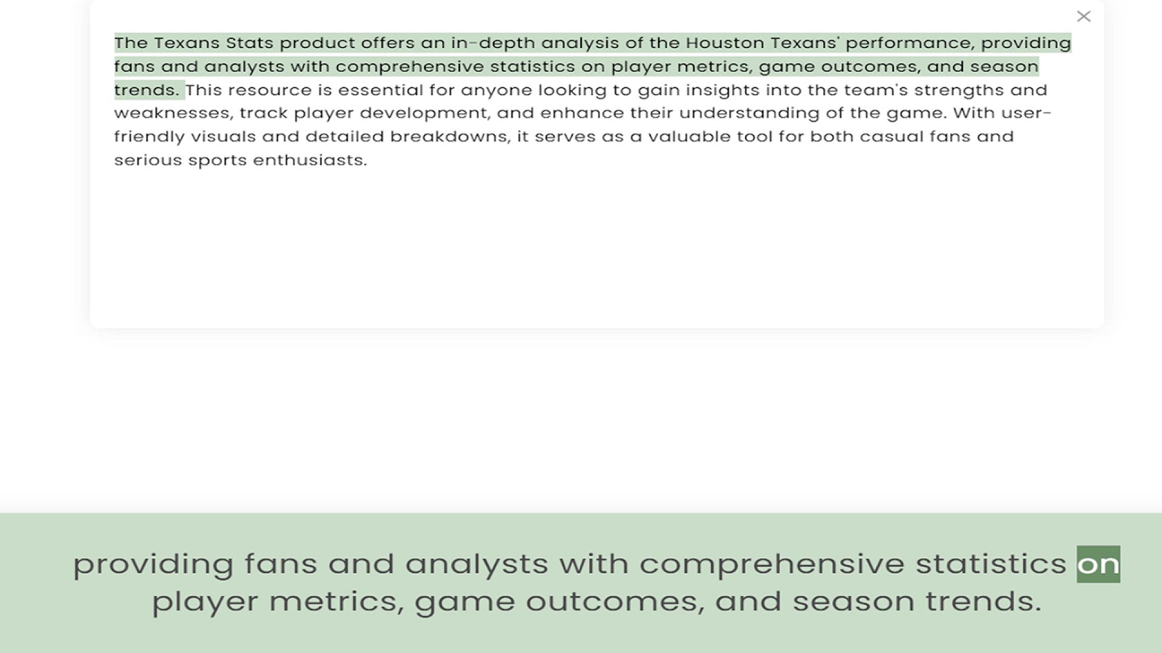Click "analysts" in the bottom caption
The width and height of the screenshot is (1162, 653).
tap(476, 564)
